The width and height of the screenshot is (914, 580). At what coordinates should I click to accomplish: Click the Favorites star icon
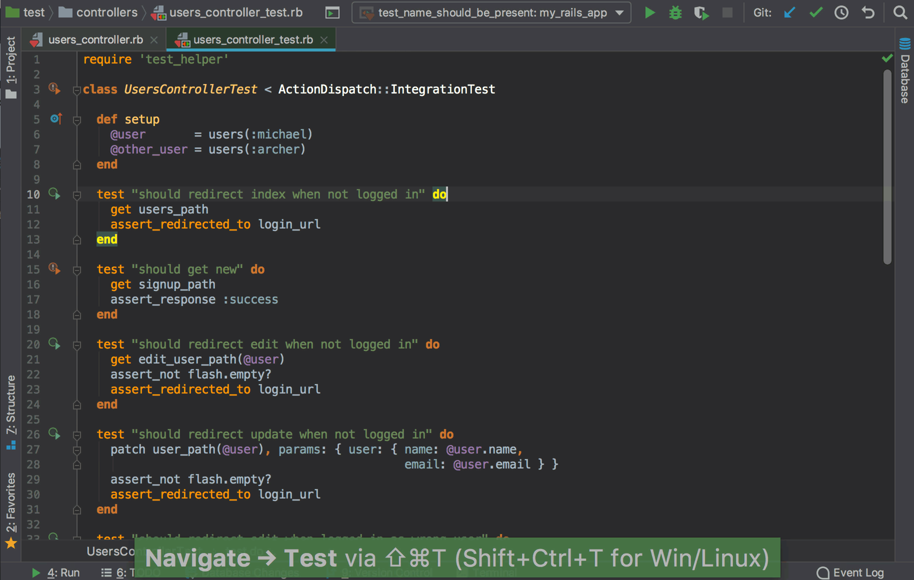click(11, 543)
